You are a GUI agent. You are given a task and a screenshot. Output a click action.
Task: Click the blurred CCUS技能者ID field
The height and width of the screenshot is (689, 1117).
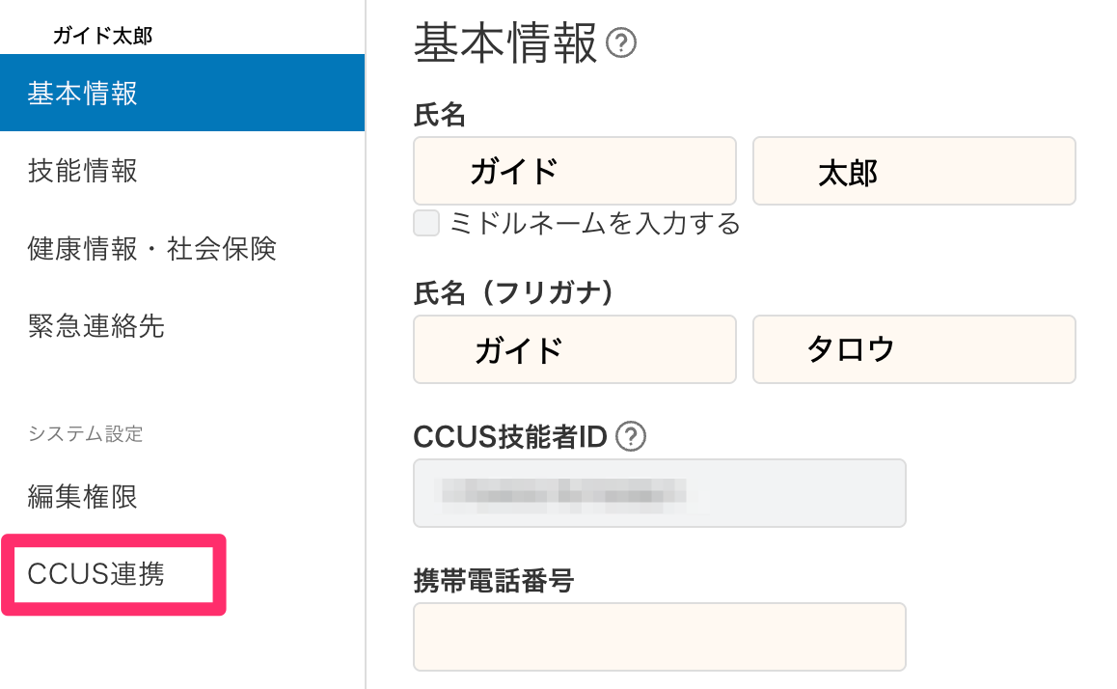pos(660,493)
